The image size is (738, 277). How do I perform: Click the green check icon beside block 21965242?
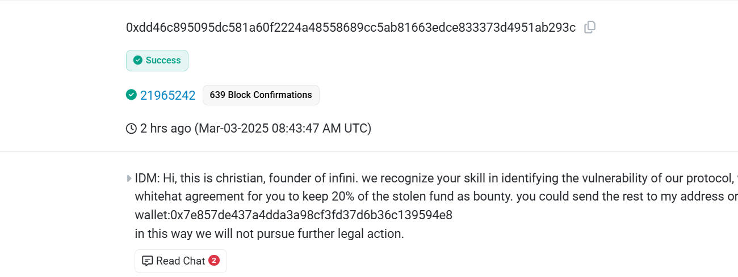point(131,95)
